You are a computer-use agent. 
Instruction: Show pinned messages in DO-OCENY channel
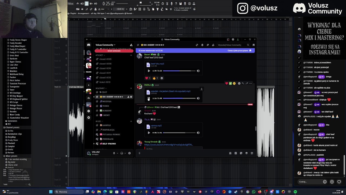click(208, 45)
